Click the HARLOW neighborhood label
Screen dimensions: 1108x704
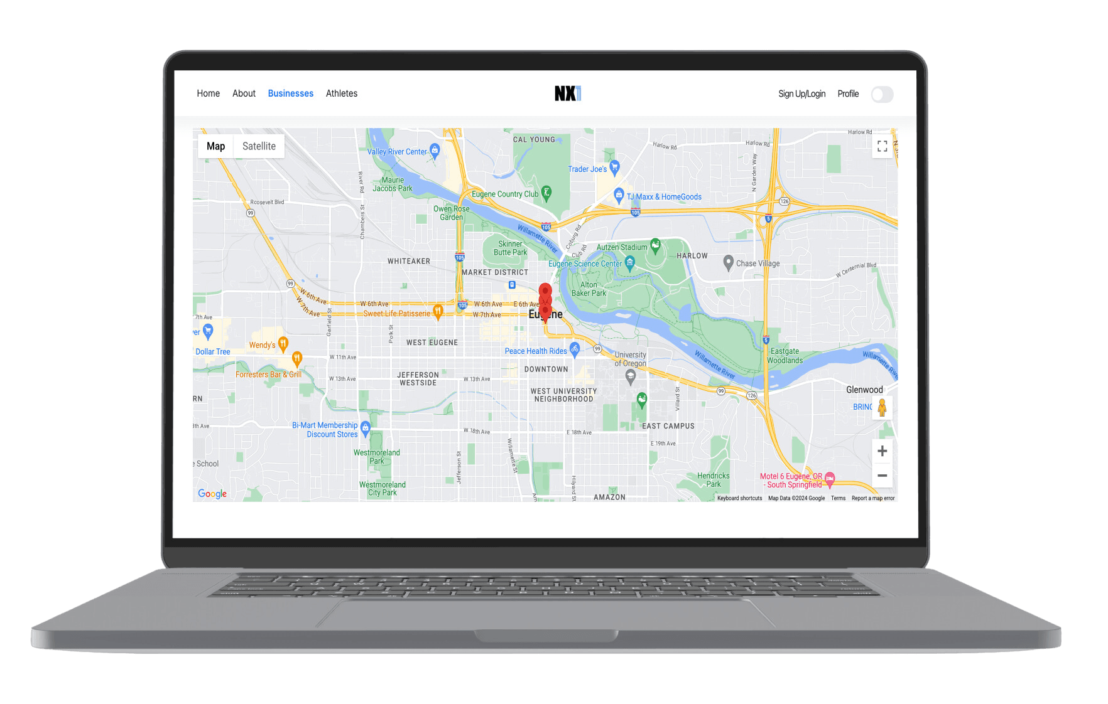pyautogui.click(x=692, y=256)
